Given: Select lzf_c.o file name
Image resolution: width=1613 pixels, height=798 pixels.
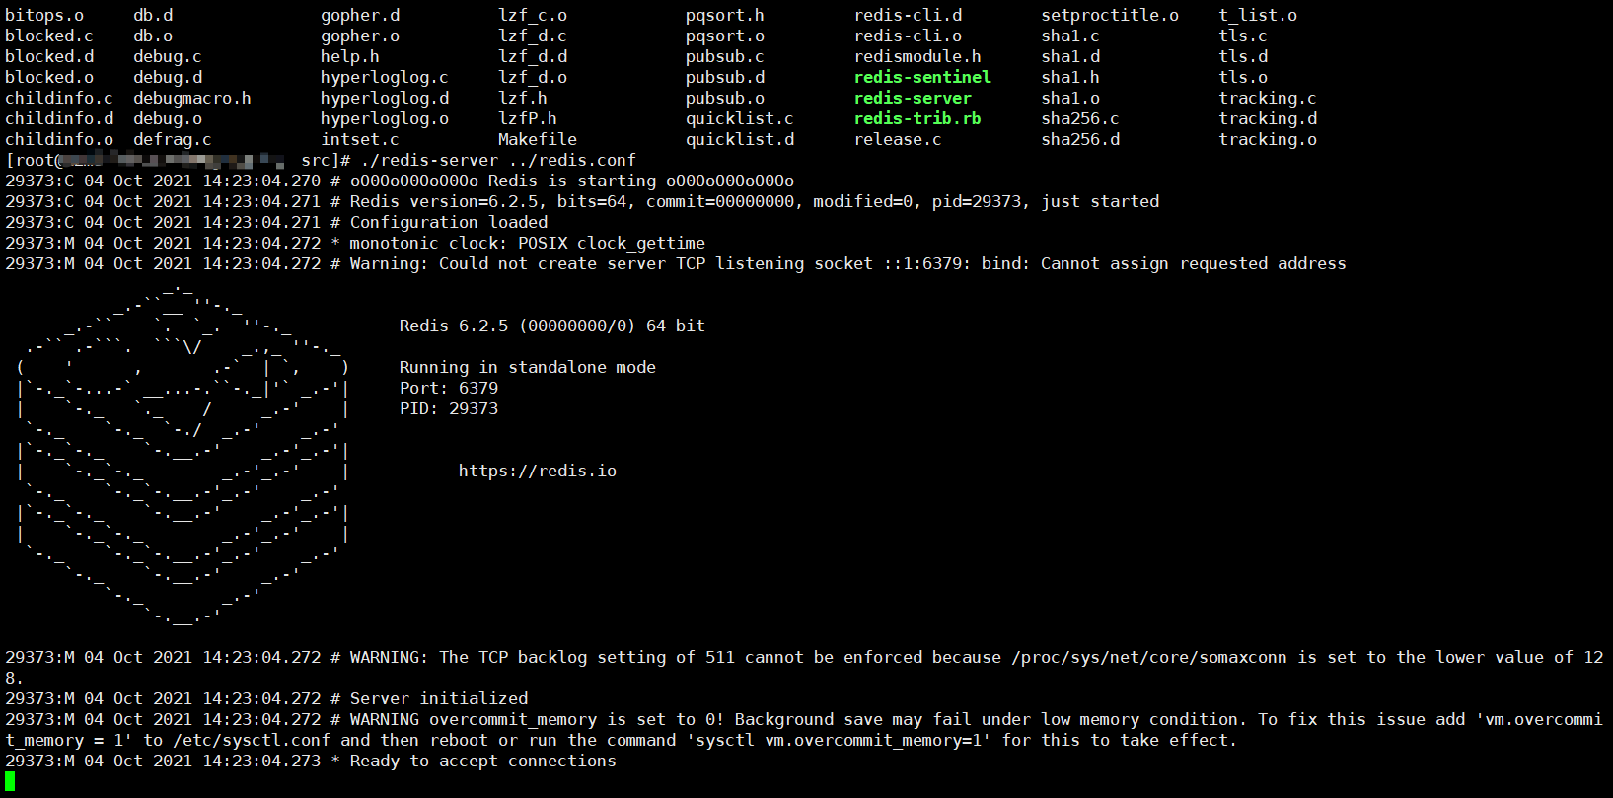Looking at the screenshot, I should tap(533, 15).
